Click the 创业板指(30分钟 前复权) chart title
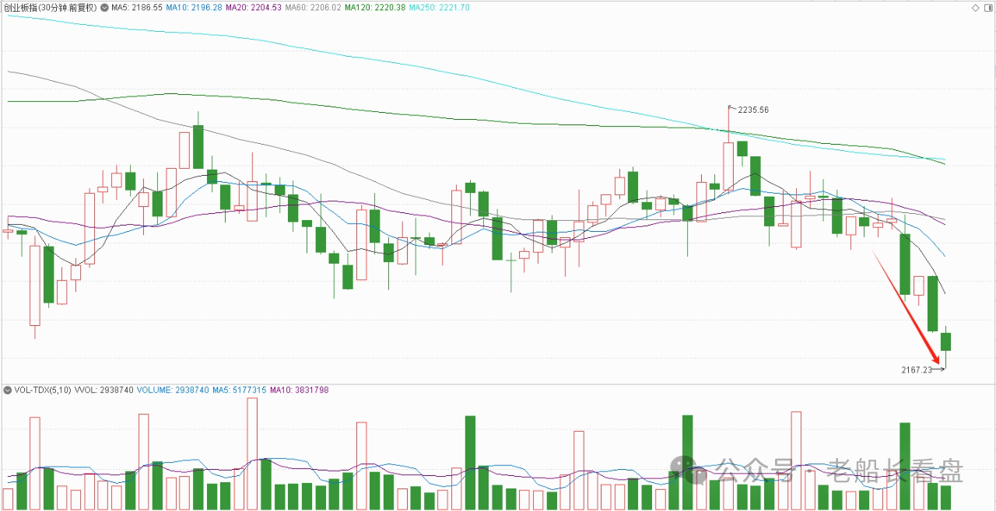 click(51, 7)
